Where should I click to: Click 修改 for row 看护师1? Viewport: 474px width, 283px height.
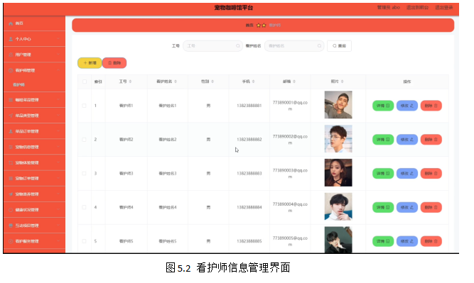pyautogui.click(x=407, y=106)
